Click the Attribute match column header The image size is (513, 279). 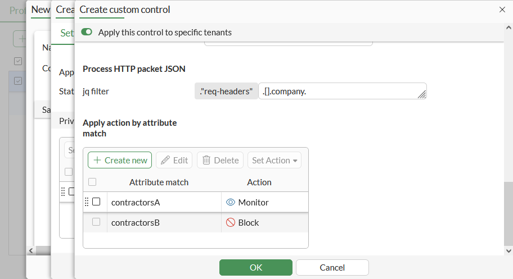159,182
